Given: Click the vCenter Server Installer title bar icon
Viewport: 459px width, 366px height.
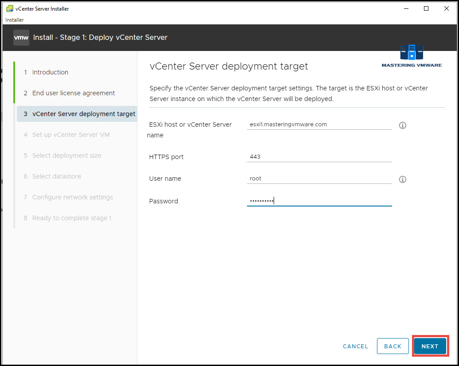Looking at the screenshot, I should [x=10, y=8].
